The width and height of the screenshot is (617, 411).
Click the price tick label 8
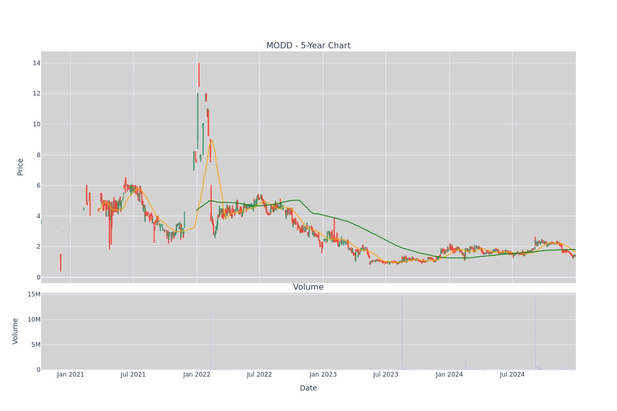pyautogui.click(x=38, y=155)
